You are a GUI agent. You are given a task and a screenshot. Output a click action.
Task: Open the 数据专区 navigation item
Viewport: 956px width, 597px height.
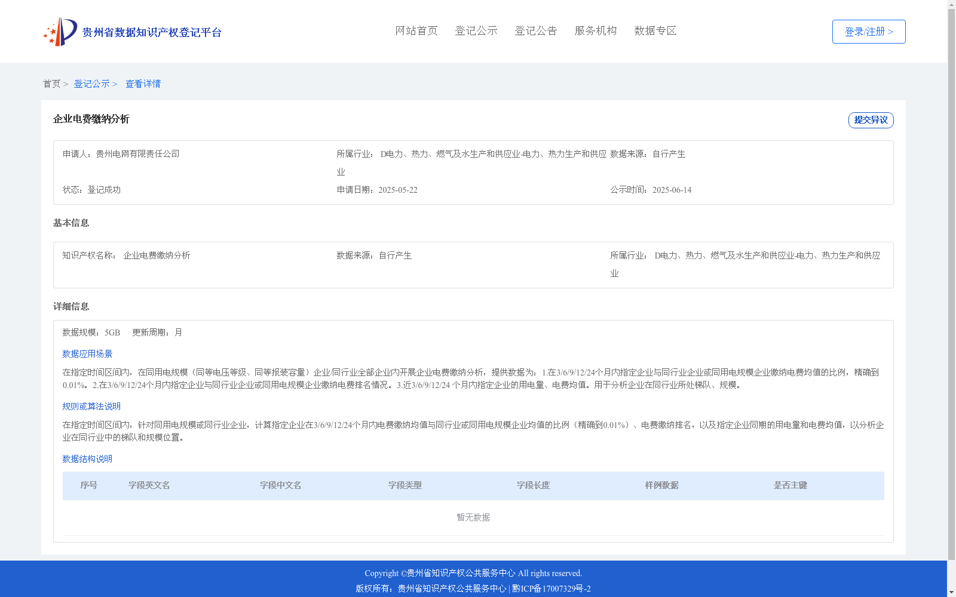pos(655,30)
